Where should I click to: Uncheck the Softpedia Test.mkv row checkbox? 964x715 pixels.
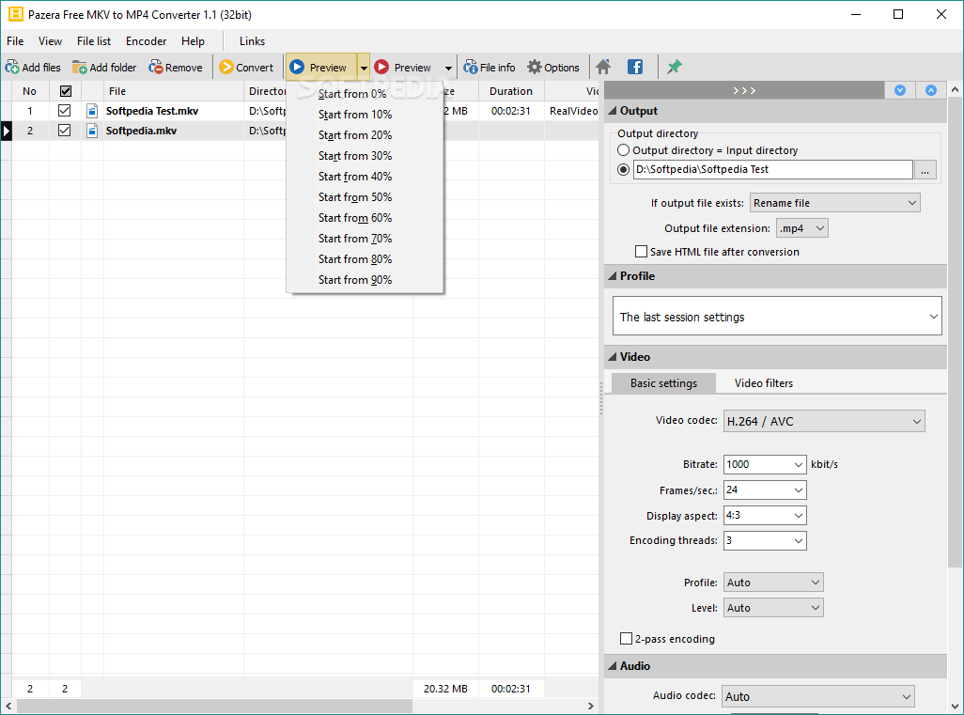64,111
